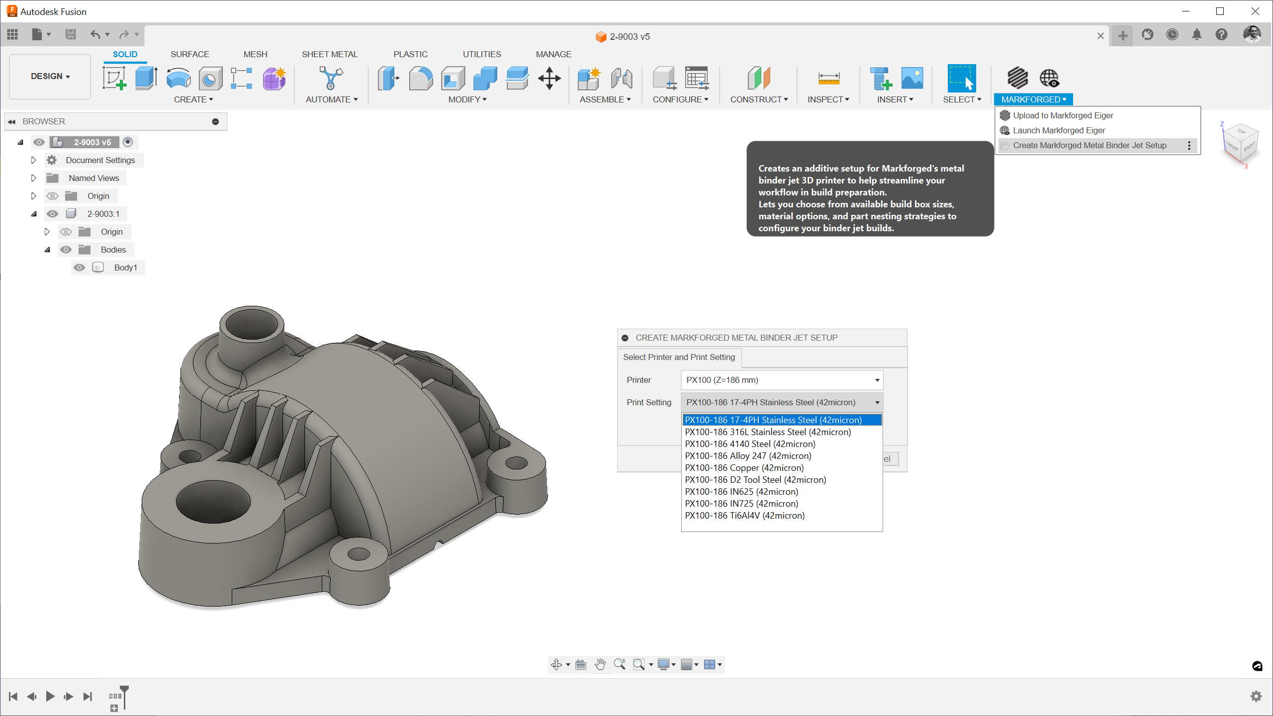The width and height of the screenshot is (1273, 716).
Task: Choose Upload to Markforged Eiger menu item
Action: [x=1063, y=115]
